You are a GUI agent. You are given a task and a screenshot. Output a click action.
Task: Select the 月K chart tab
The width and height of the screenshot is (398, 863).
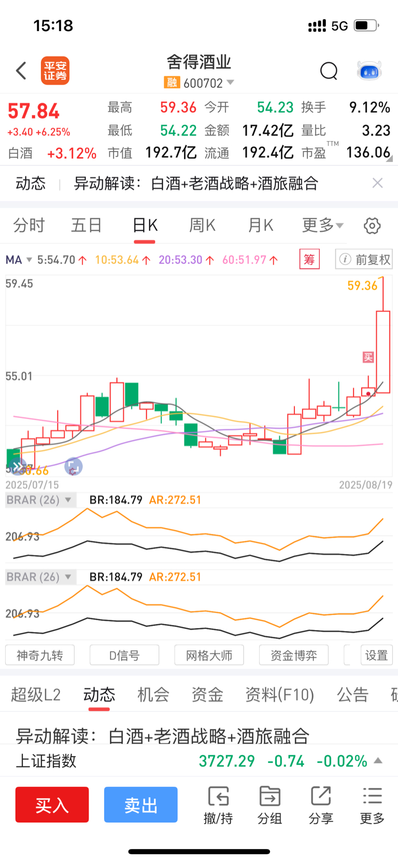(x=260, y=225)
